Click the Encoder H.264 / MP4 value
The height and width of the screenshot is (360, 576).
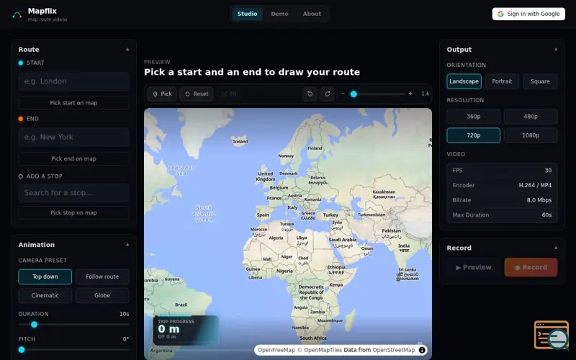535,186
